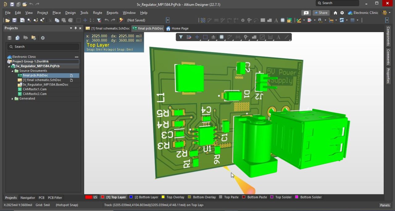
Task: Open the grid tool dropdown arrow
Action: 357,20
